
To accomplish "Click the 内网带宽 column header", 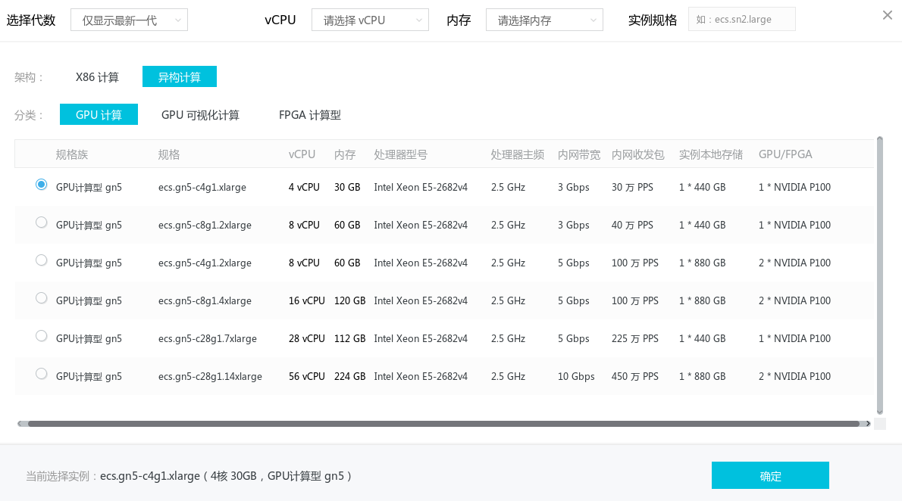I will point(578,154).
